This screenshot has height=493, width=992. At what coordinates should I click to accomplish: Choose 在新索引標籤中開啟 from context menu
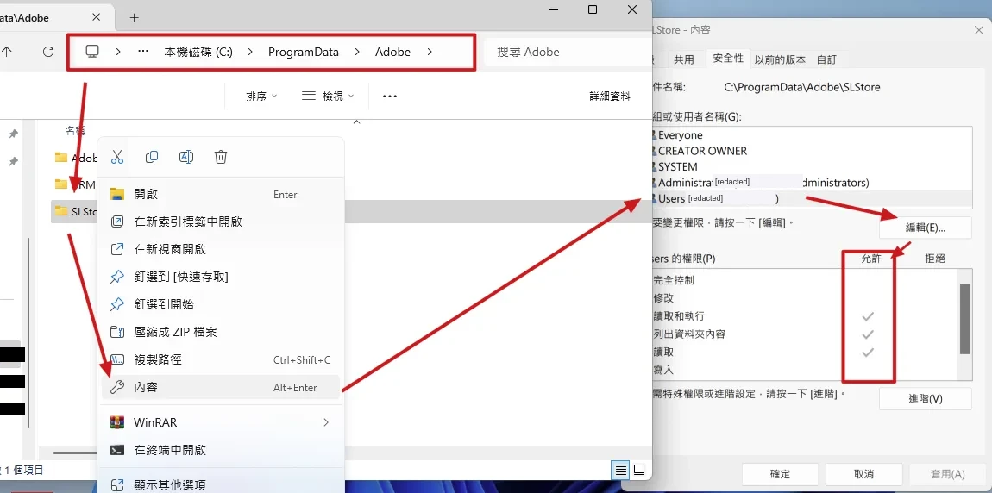pos(221,222)
